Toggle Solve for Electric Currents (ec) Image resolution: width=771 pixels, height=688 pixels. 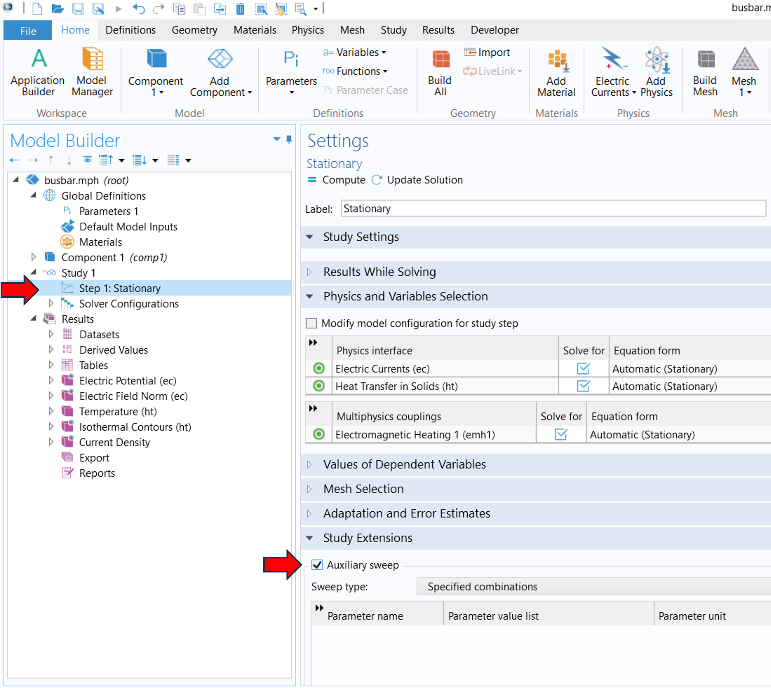pos(583,369)
